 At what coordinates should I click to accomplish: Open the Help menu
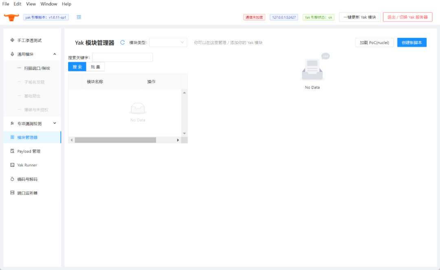pos(66,4)
